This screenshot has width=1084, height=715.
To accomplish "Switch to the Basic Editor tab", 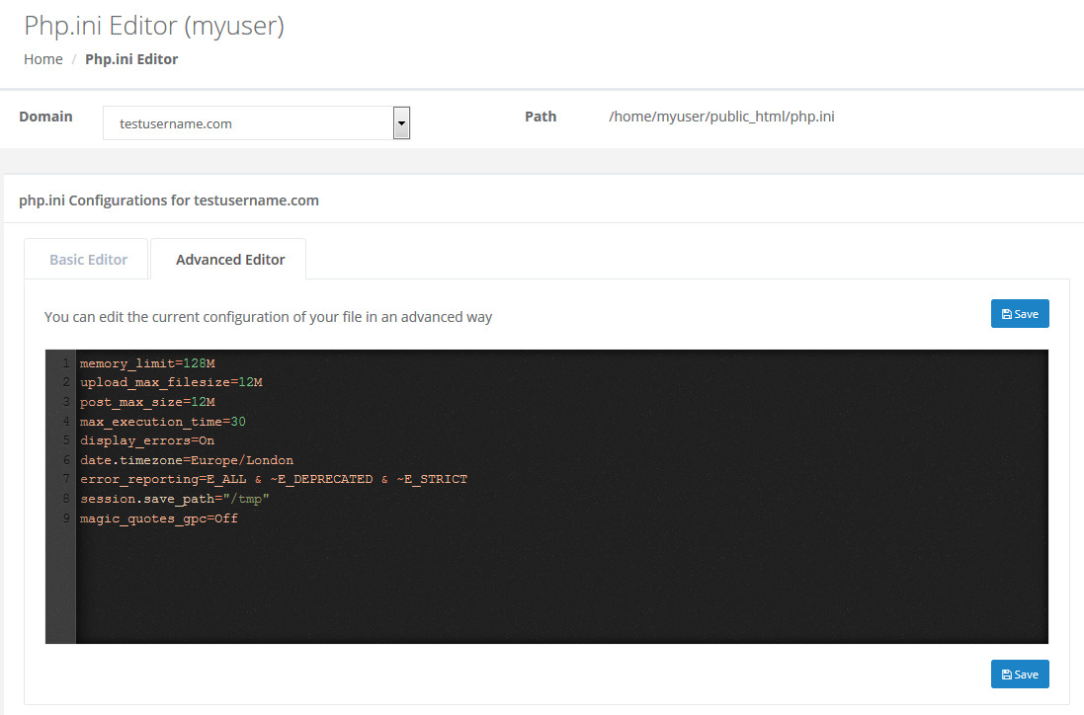I will (x=88, y=260).
